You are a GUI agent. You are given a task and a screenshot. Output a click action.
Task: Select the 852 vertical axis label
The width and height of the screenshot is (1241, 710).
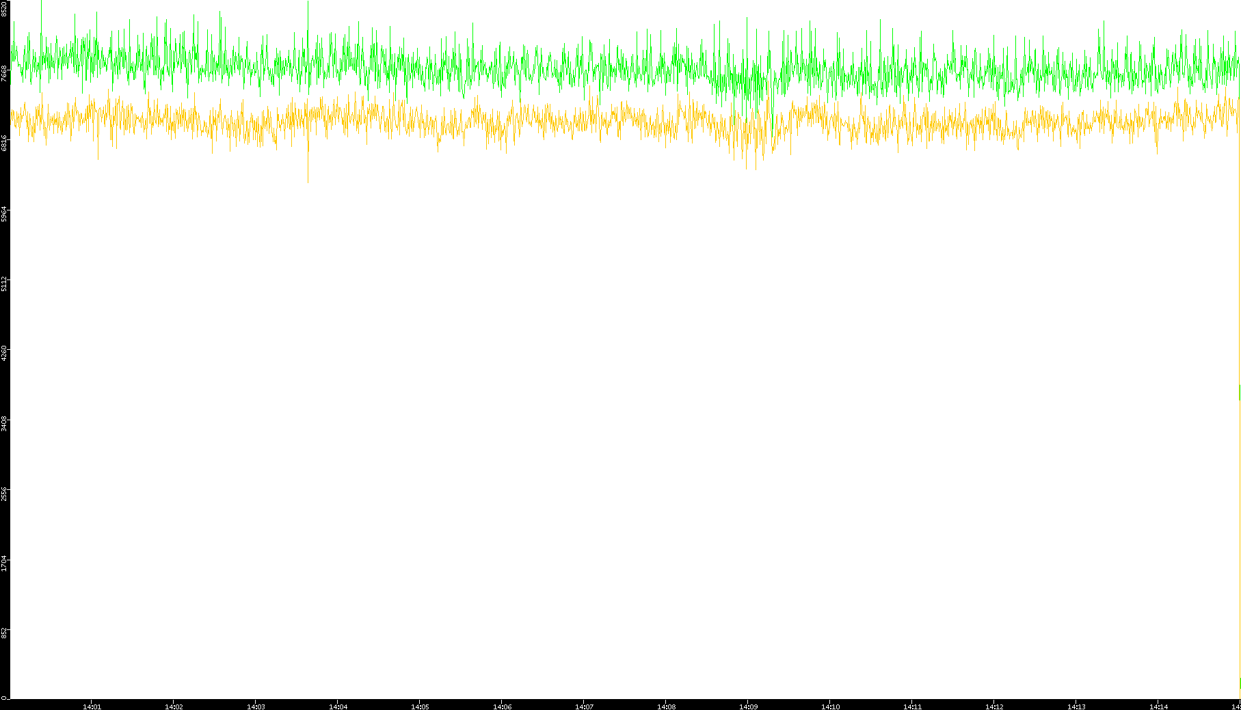click(5, 632)
